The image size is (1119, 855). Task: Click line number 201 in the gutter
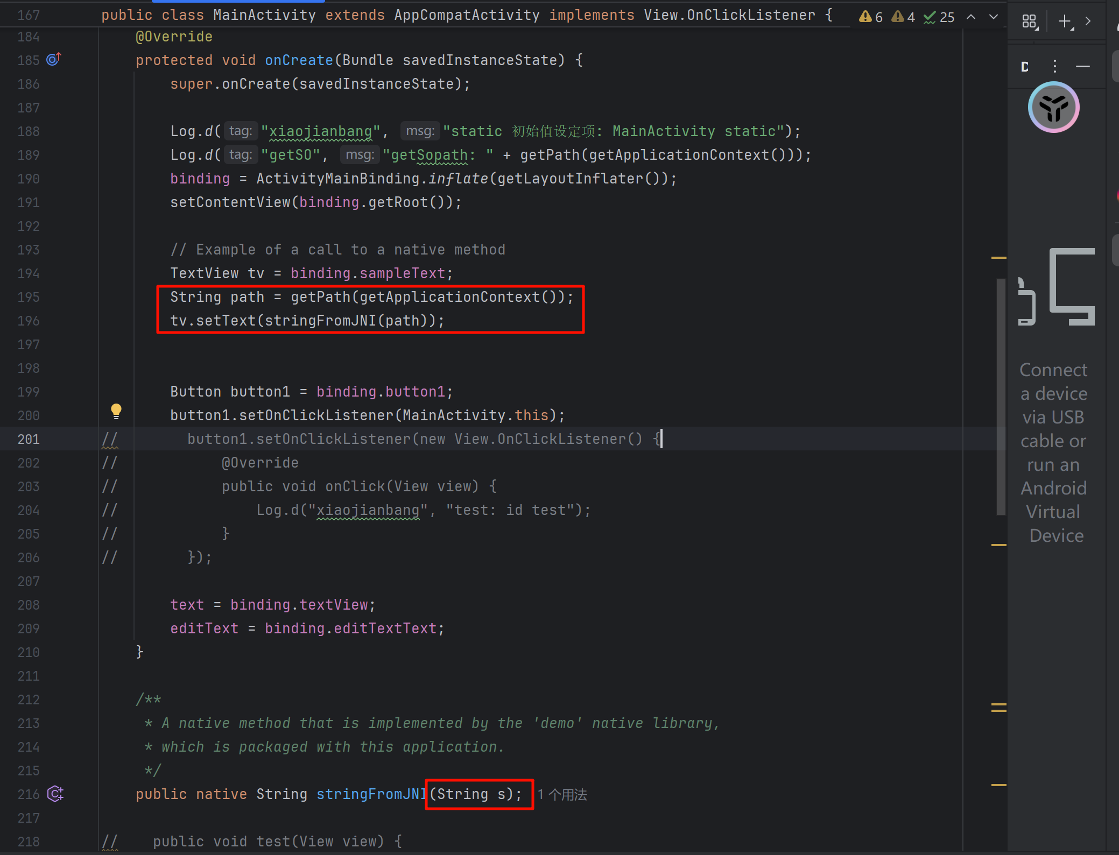click(x=29, y=439)
